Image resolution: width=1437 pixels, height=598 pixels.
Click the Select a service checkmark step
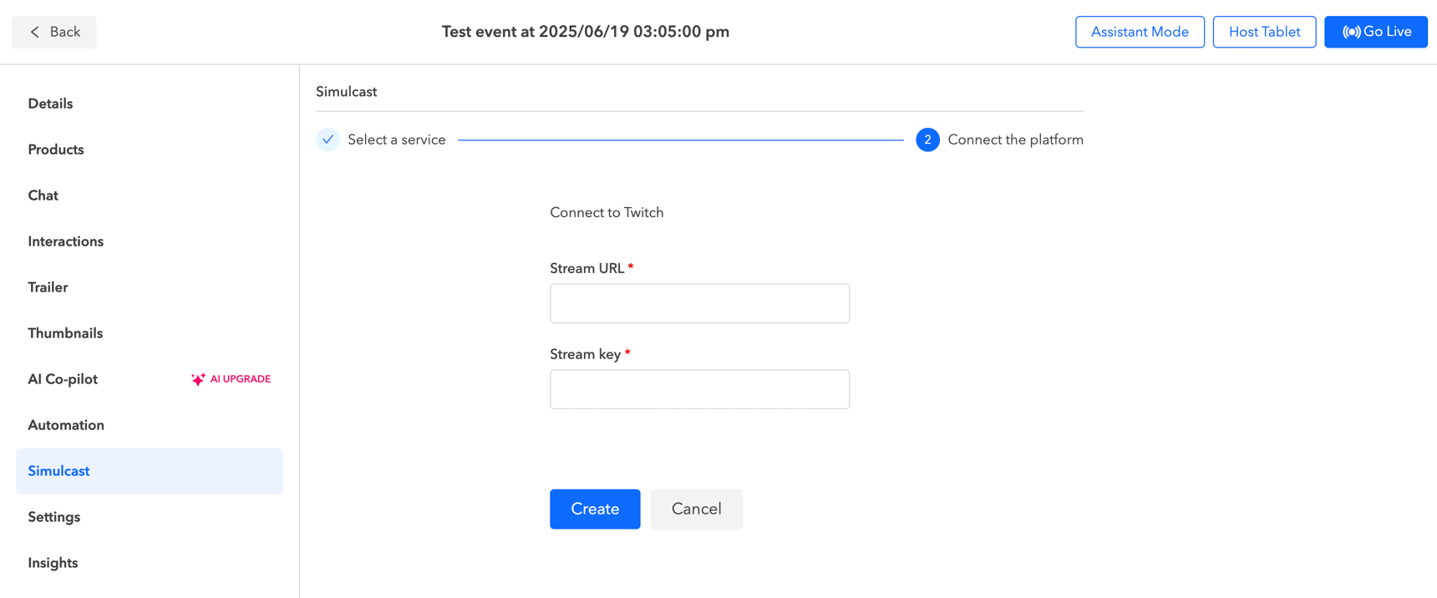[x=328, y=139]
